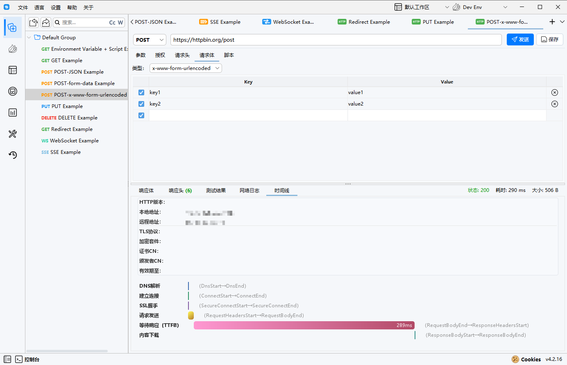Click the blue 发送 send button

520,40
